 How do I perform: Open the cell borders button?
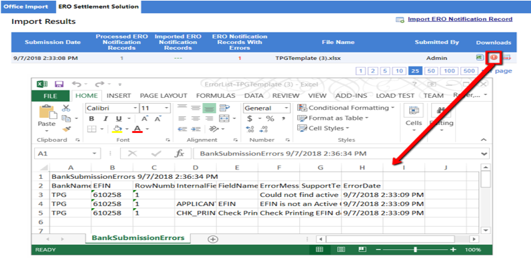pyautogui.click(x=92, y=129)
